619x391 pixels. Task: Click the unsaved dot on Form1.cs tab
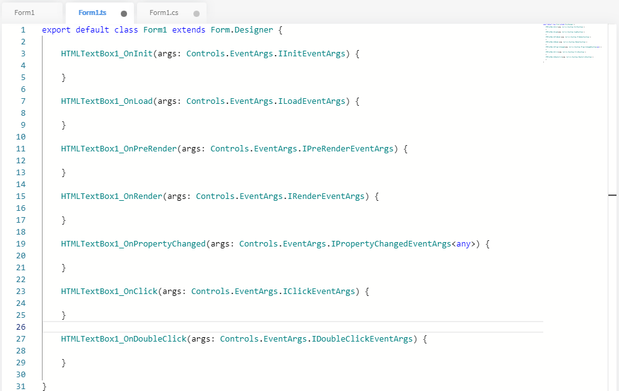[x=197, y=13]
